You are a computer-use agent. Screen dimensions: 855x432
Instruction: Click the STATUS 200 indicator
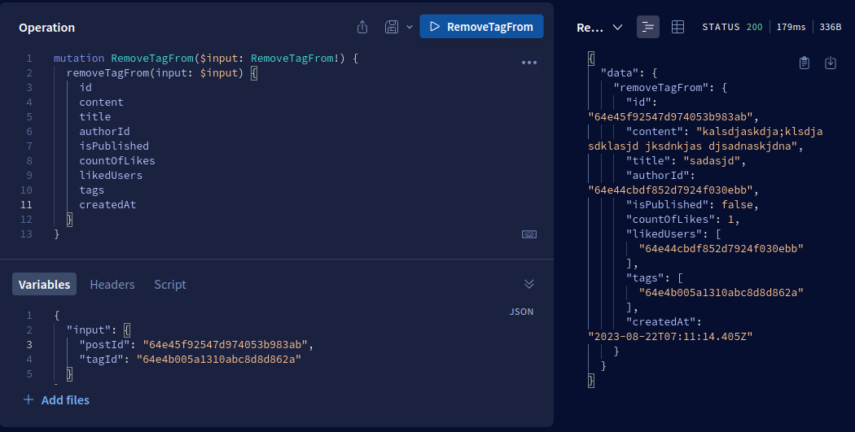click(x=732, y=27)
